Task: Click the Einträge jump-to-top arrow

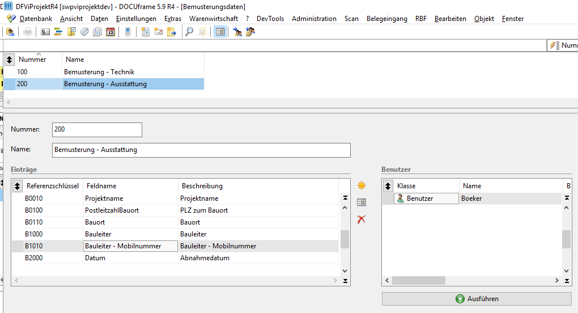Action: (345, 198)
